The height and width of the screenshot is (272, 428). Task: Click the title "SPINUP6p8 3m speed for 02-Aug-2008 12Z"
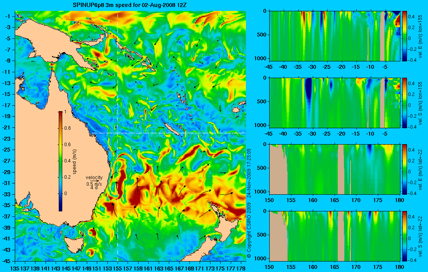130,5
